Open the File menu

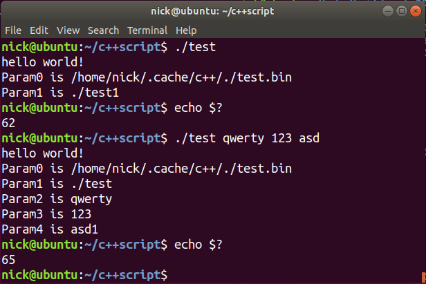tap(13, 30)
